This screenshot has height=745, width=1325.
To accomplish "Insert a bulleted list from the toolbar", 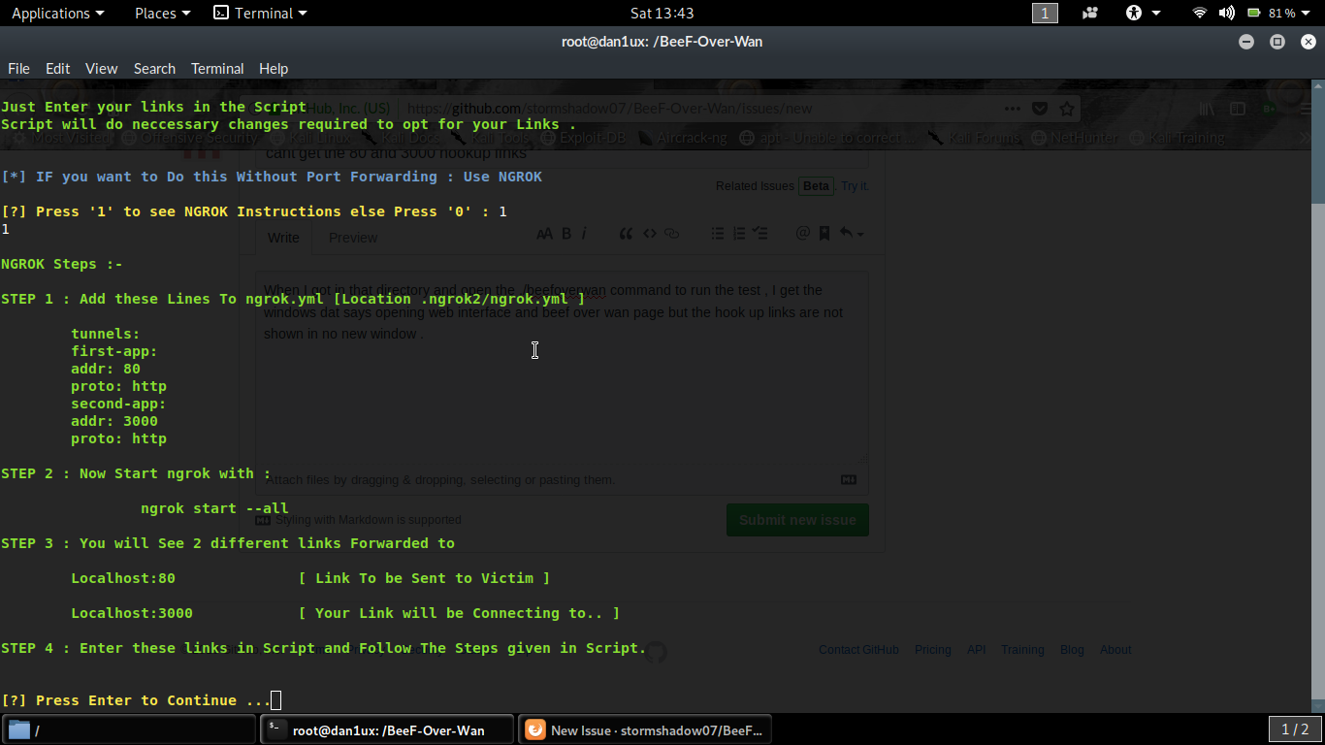I will 718,233.
